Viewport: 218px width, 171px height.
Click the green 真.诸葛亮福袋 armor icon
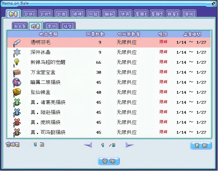pos(17,102)
